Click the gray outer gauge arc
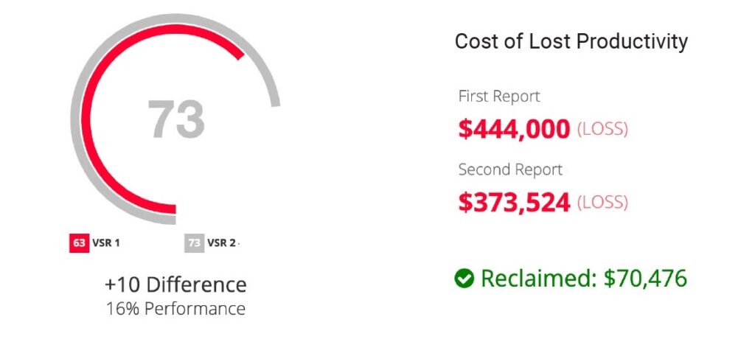The height and width of the screenshot is (339, 755). (x=77, y=97)
